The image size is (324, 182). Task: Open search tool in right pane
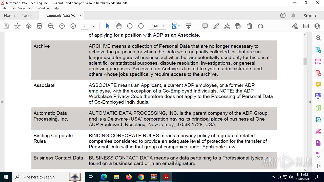point(318,38)
